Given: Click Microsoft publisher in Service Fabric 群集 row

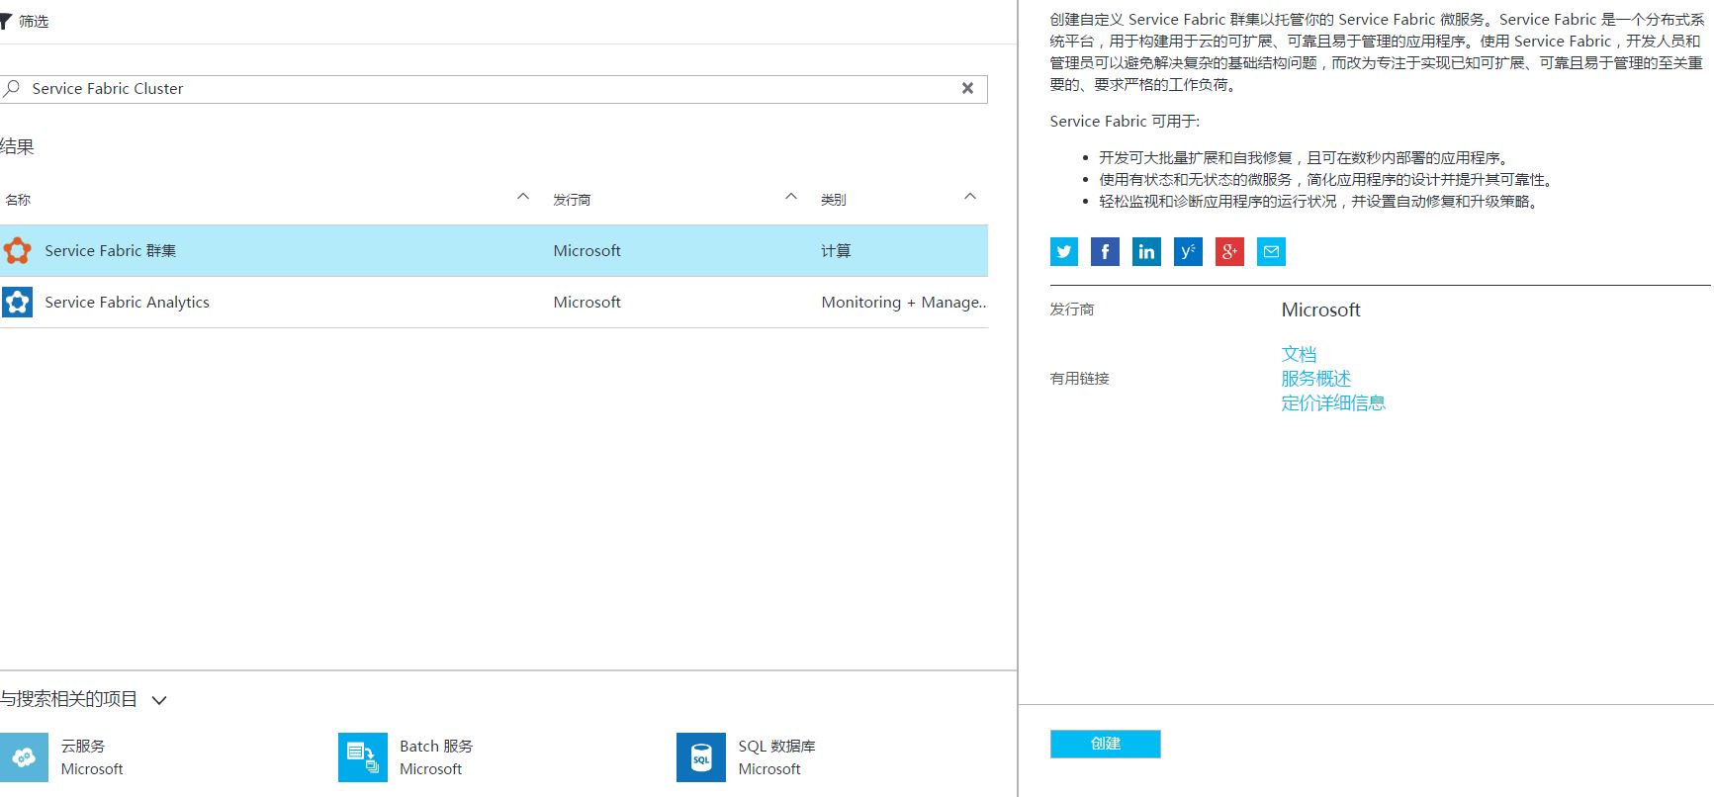Looking at the screenshot, I should pos(587,251).
